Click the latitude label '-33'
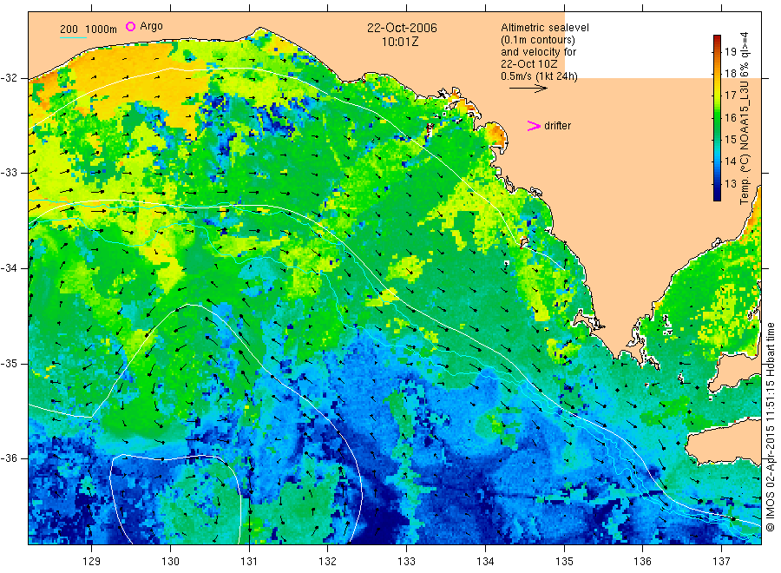Screen dimensions: 781x573 pyautogui.click(x=9, y=173)
